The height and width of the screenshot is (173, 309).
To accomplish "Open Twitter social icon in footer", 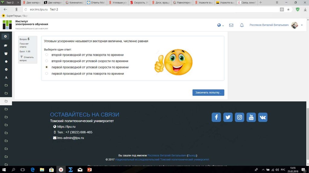I will click(x=228, y=117).
